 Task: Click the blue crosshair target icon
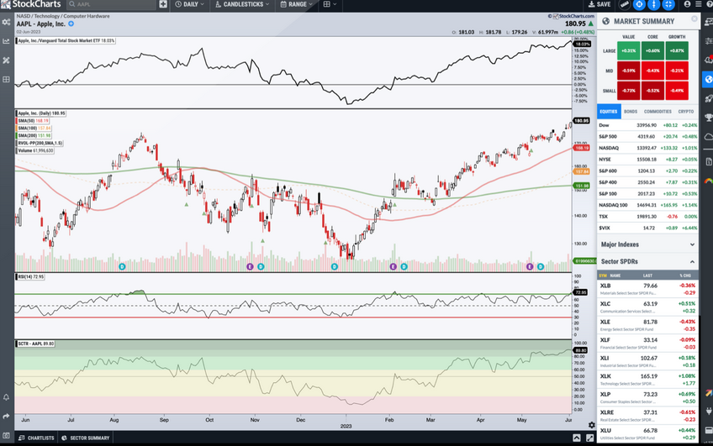[x=639, y=4]
